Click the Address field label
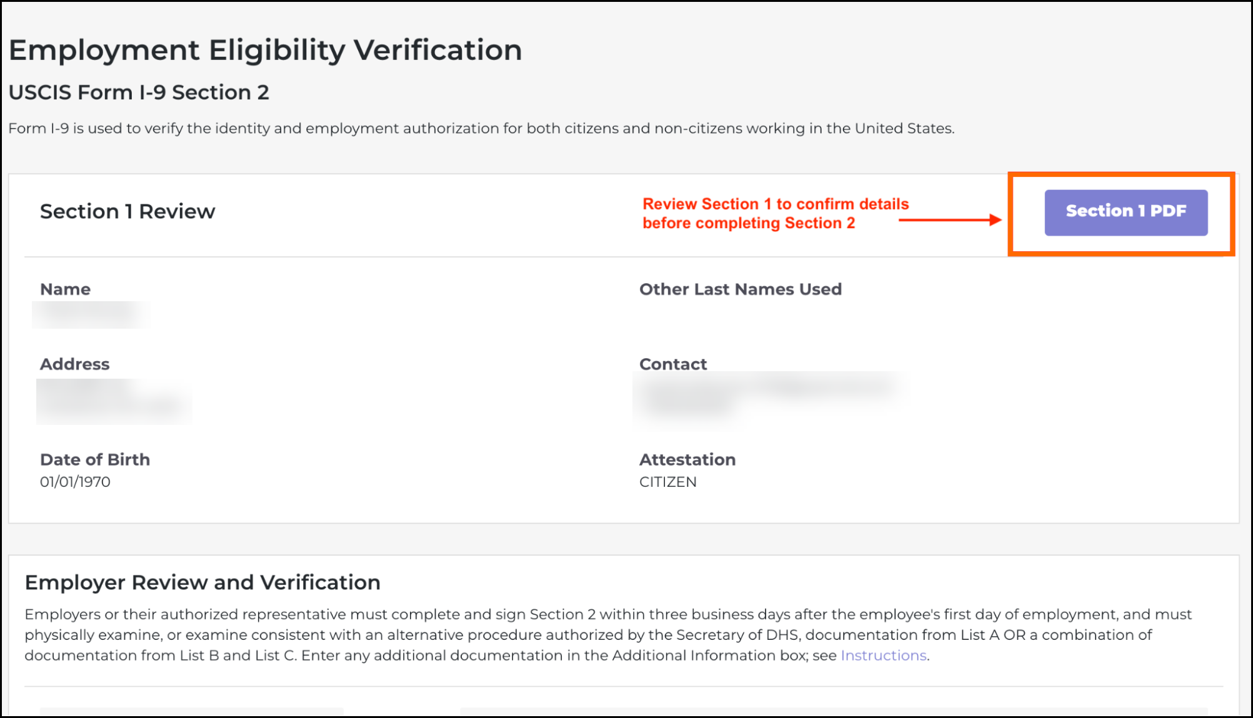This screenshot has height=718, width=1253. (x=74, y=364)
